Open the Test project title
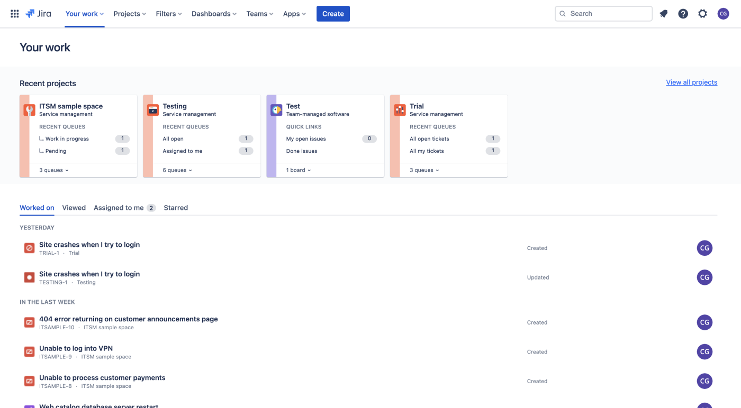Viewport: 741px width, 408px height. tap(293, 106)
